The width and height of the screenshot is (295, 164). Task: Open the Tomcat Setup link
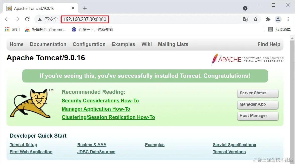(23, 145)
